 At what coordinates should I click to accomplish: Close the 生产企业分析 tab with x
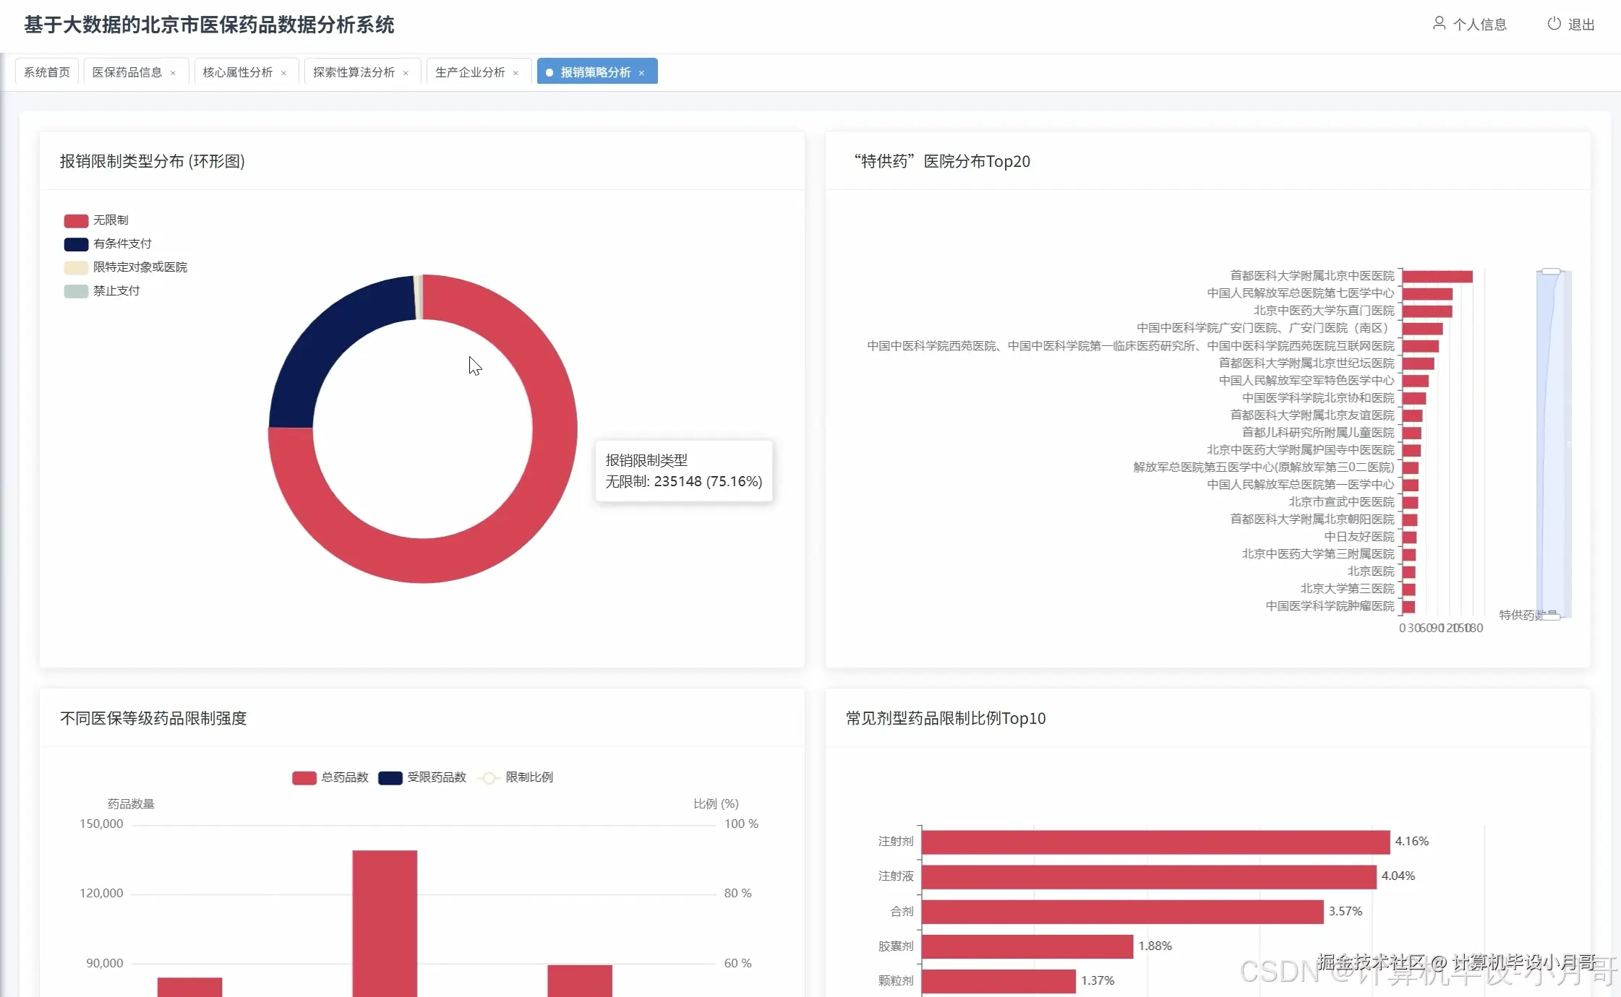tap(516, 73)
